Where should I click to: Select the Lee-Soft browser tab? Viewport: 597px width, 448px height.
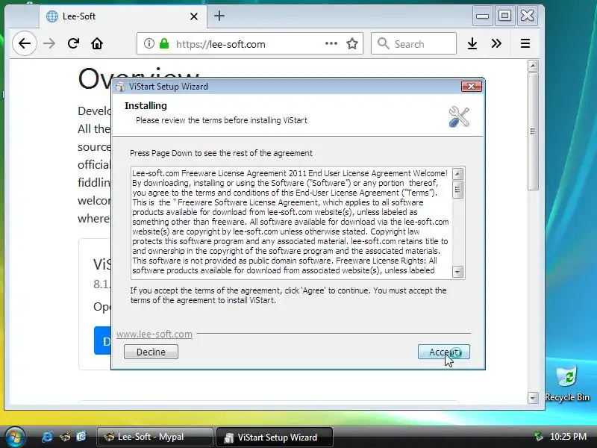pos(123,16)
